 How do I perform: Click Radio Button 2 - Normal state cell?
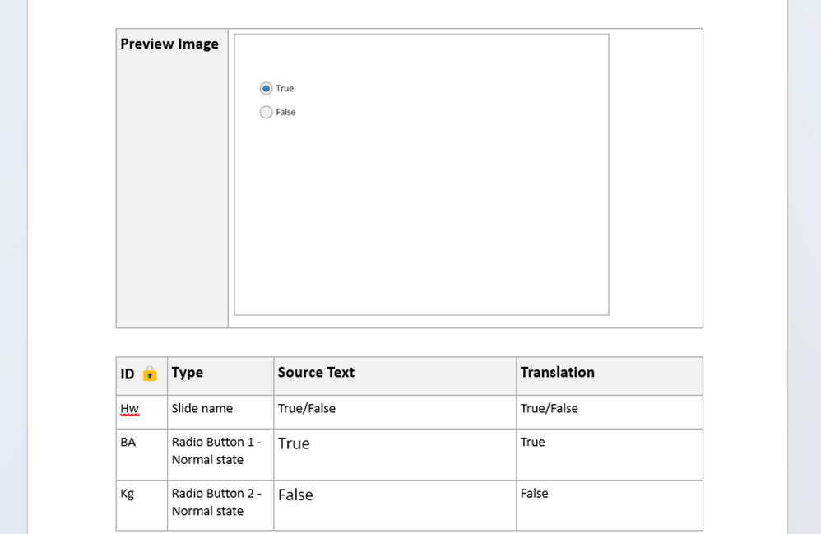[x=216, y=502]
